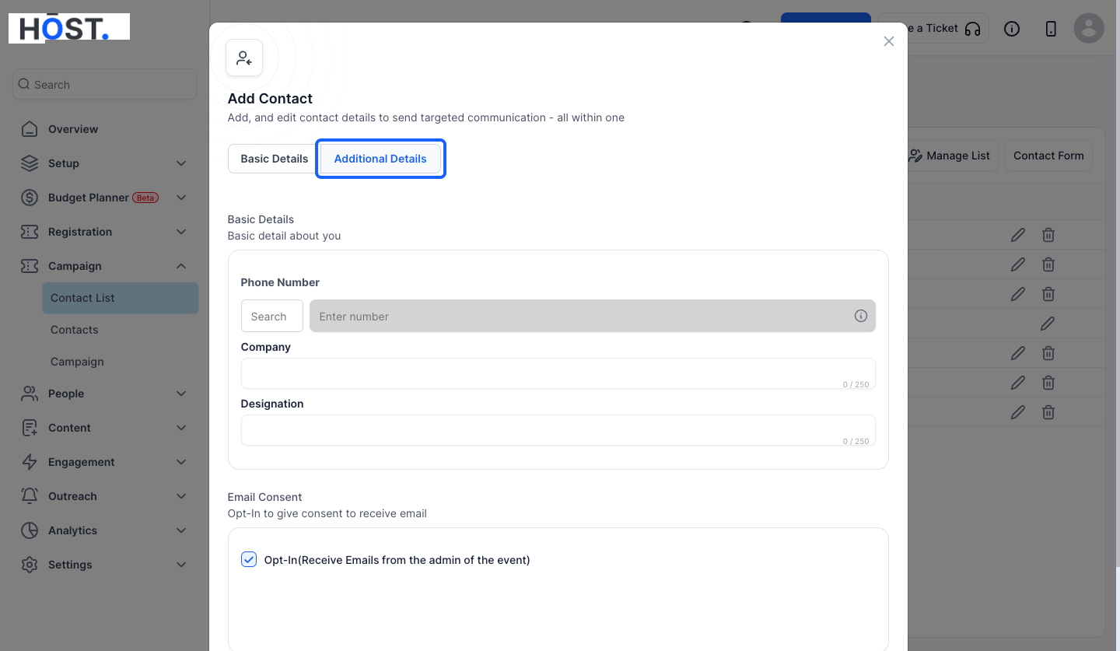Click the Add Contact dialog title

(x=270, y=99)
